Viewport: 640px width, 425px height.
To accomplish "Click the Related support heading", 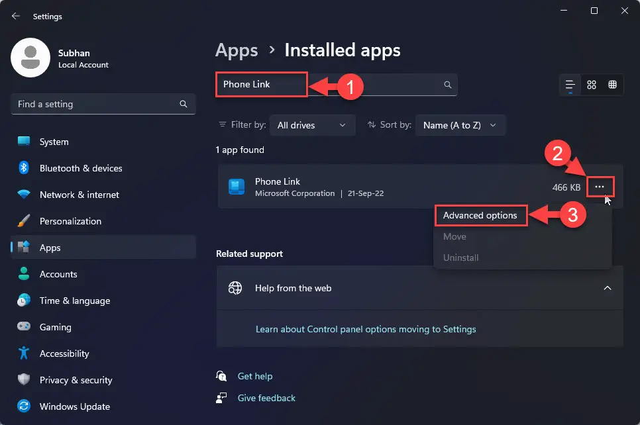I will [x=249, y=254].
